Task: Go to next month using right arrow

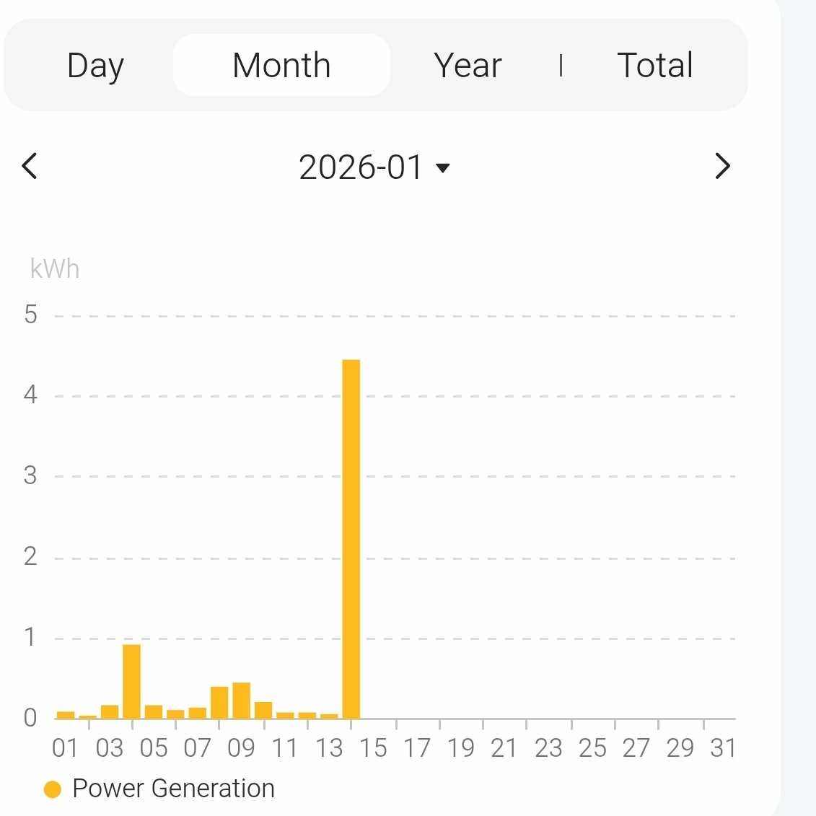Action: coord(722,167)
